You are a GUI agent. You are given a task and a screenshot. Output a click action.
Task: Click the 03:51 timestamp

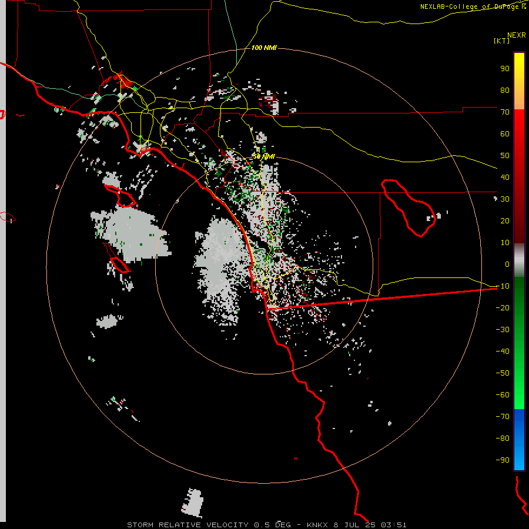(x=393, y=525)
